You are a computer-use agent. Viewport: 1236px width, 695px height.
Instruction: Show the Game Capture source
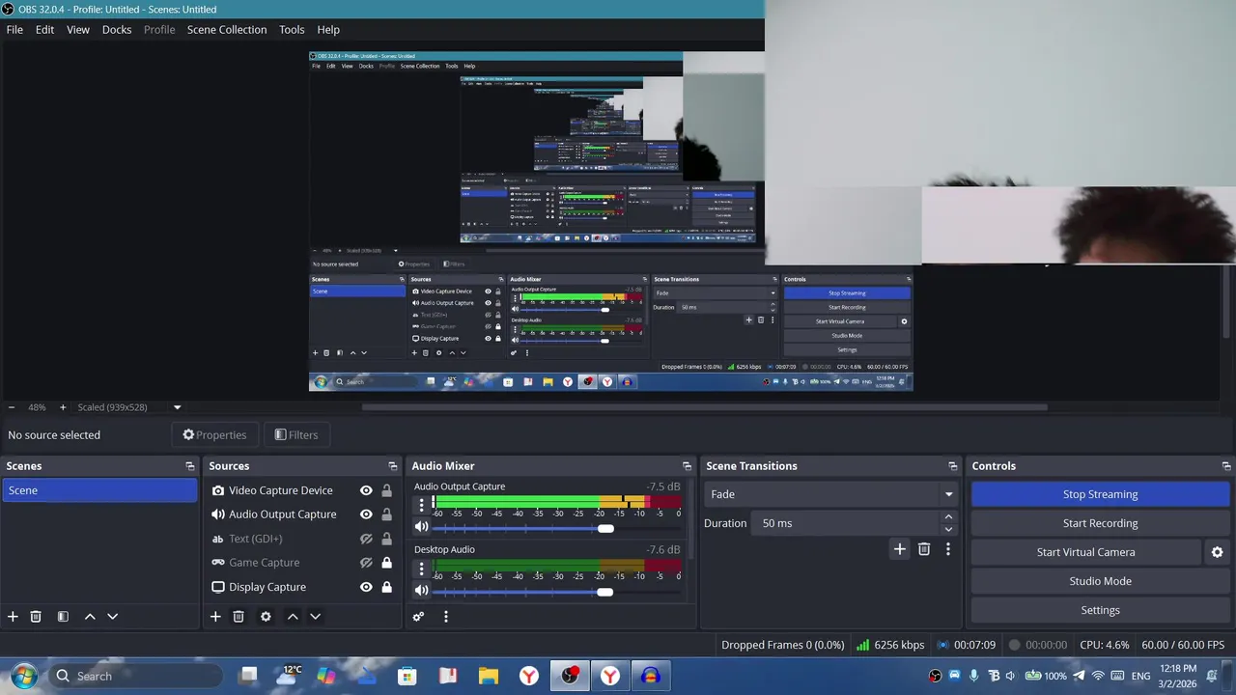[x=366, y=563]
